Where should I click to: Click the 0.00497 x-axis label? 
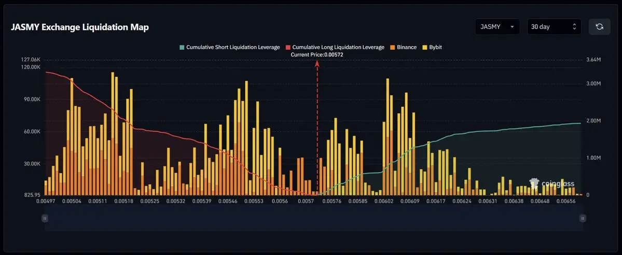(x=45, y=202)
